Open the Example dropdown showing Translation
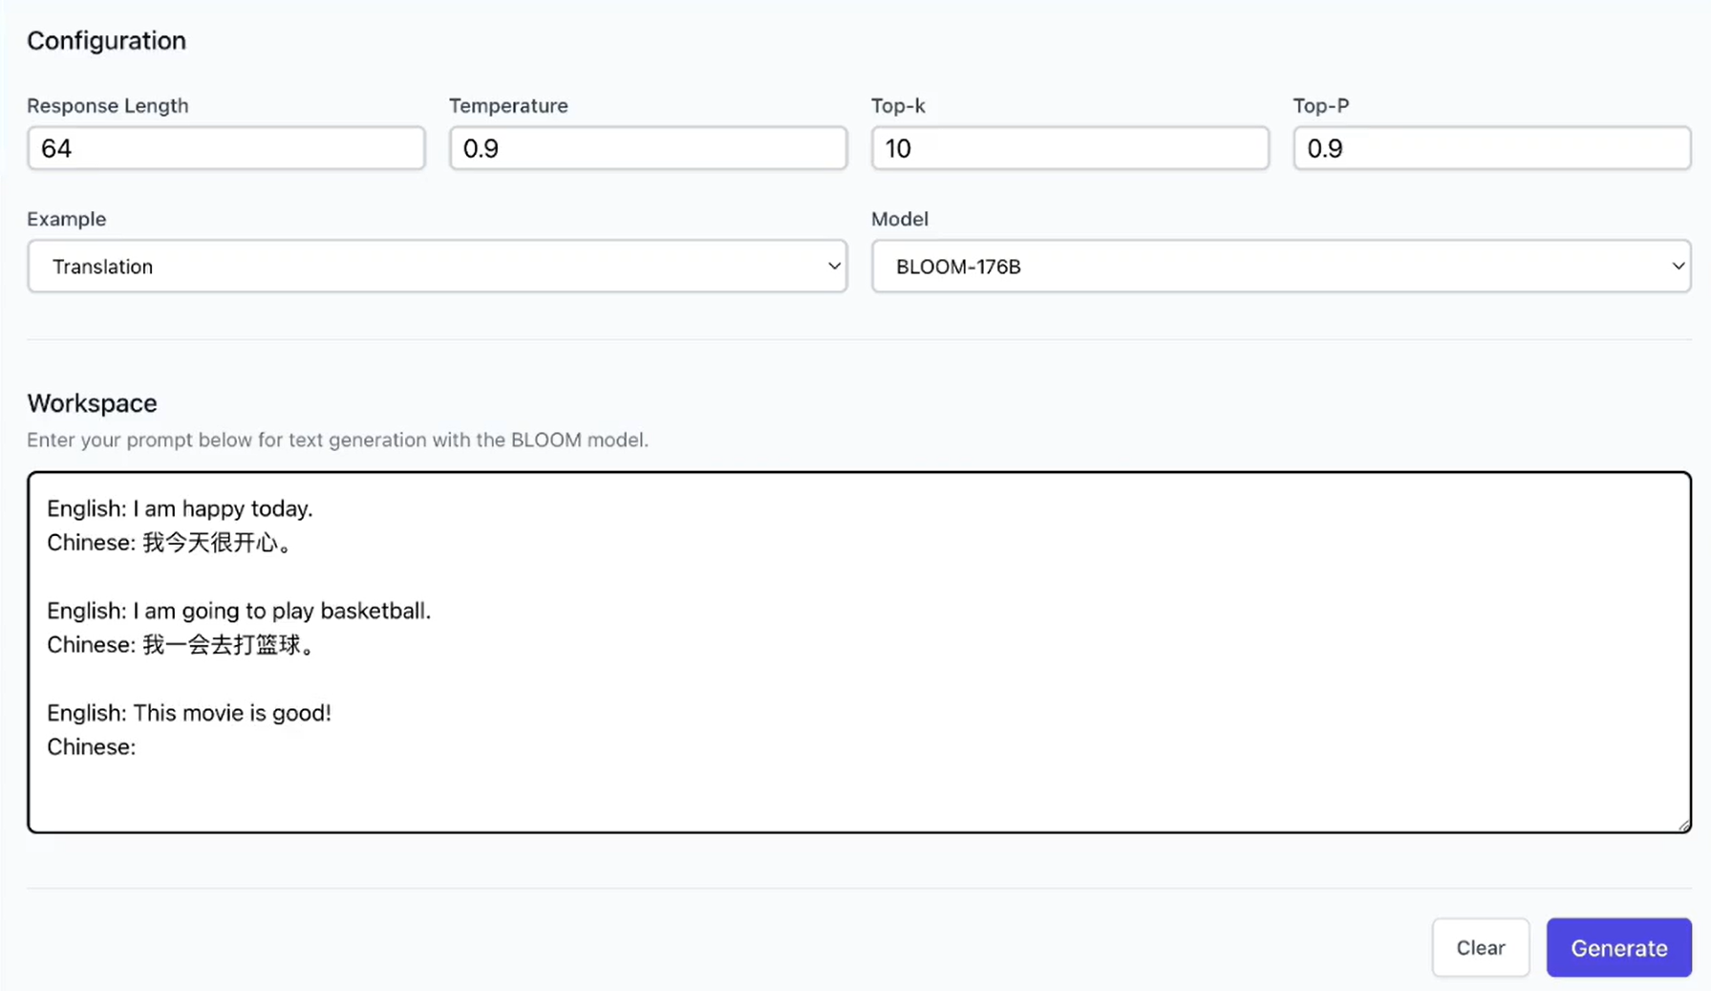Viewport: 1711px width, 991px height. click(438, 266)
